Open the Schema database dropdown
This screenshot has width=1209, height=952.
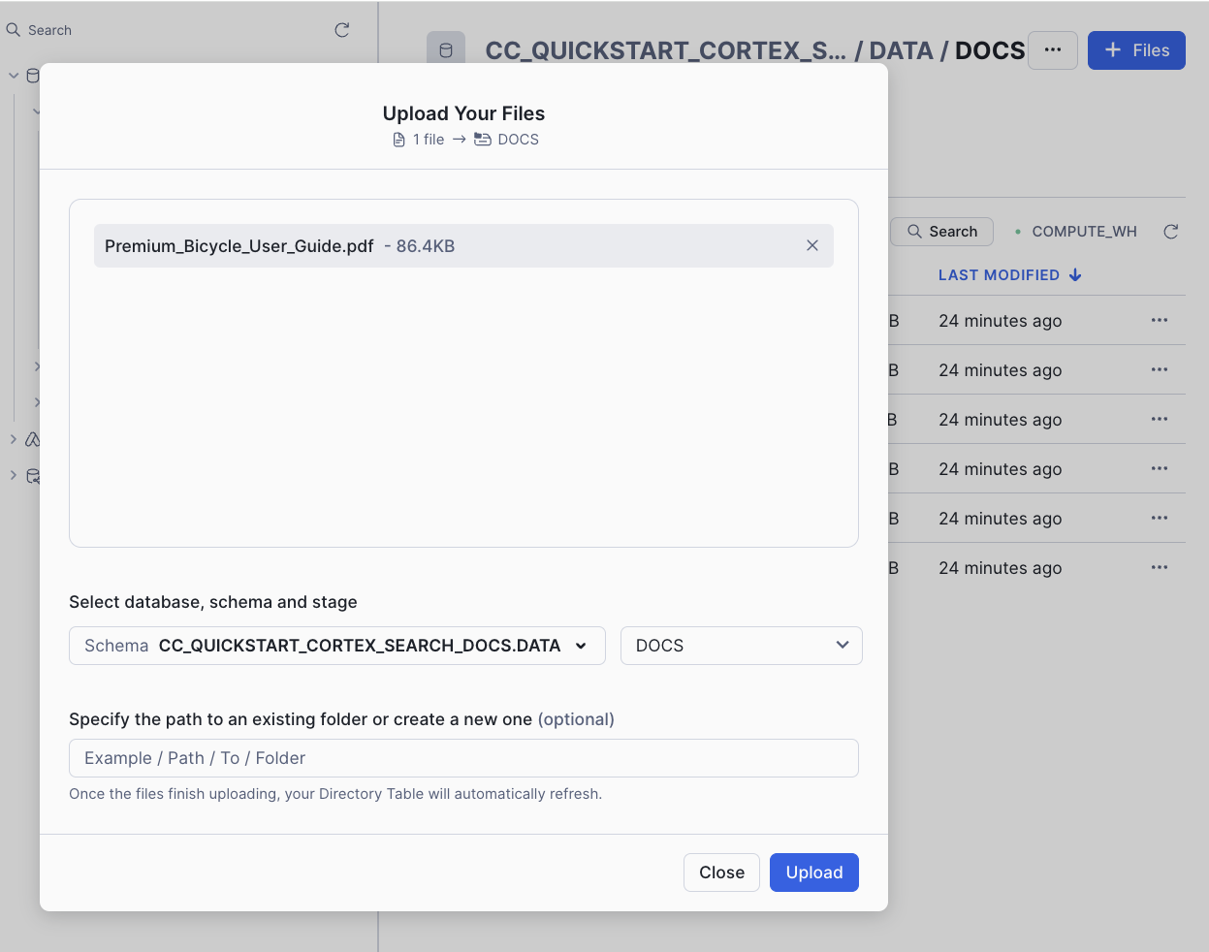tap(336, 646)
